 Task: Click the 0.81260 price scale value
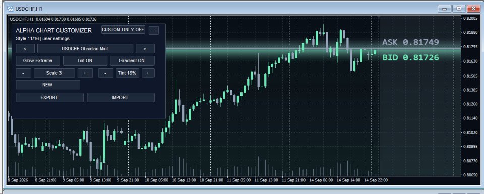[x=471, y=104]
